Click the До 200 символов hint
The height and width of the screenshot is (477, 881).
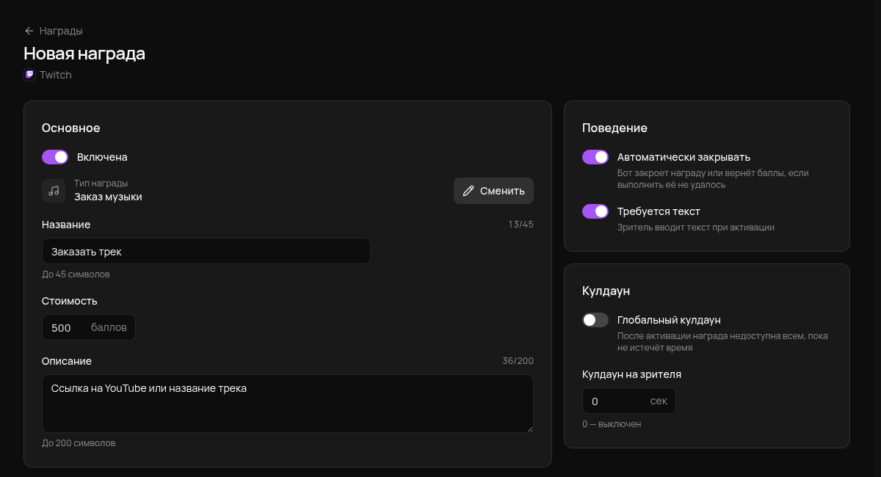point(79,443)
